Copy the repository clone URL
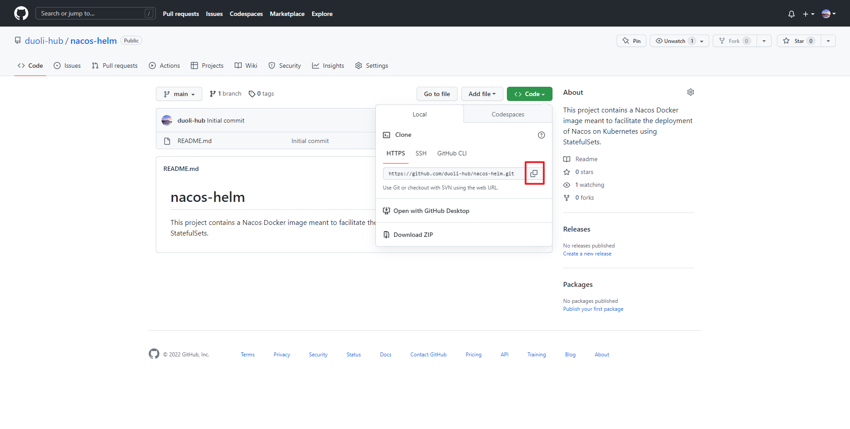This screenshot has height=429, width=850. [x=534, y=173]
